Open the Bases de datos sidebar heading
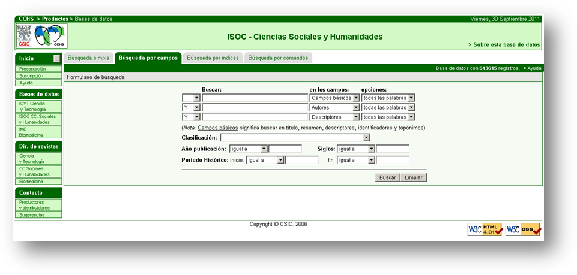577x275 pixels. [38, 94]
